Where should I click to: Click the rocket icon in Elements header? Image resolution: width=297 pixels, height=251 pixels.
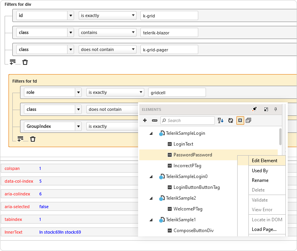[x=254, y=110]
